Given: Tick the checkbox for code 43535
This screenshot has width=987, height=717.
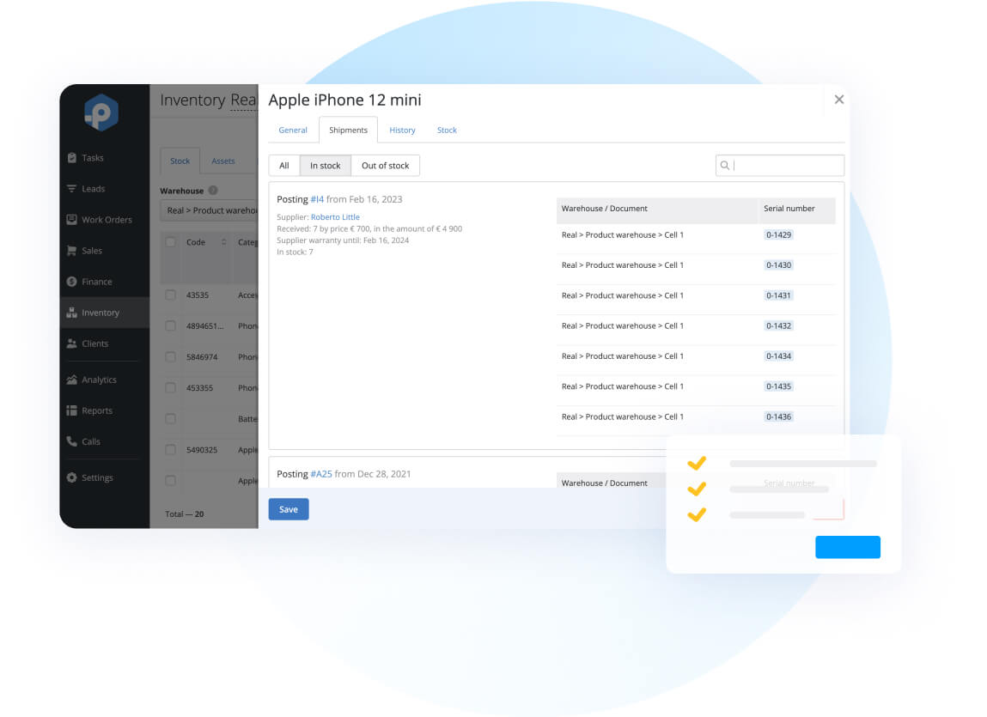Looking at the screenshot, I should tap(170, 295).
